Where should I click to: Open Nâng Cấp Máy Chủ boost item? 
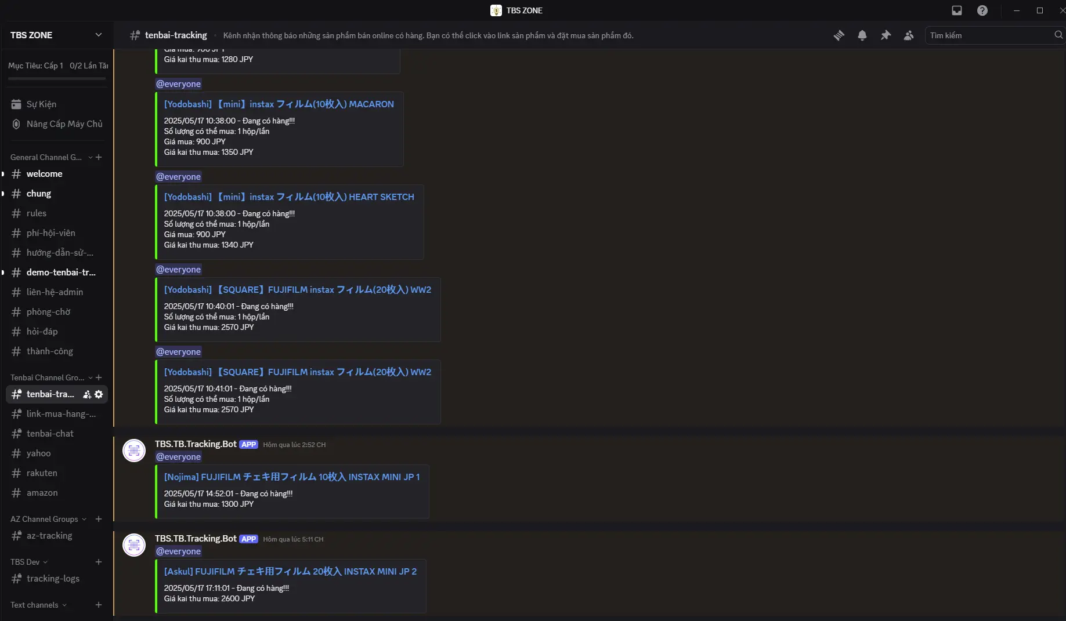tap(57, 124)
